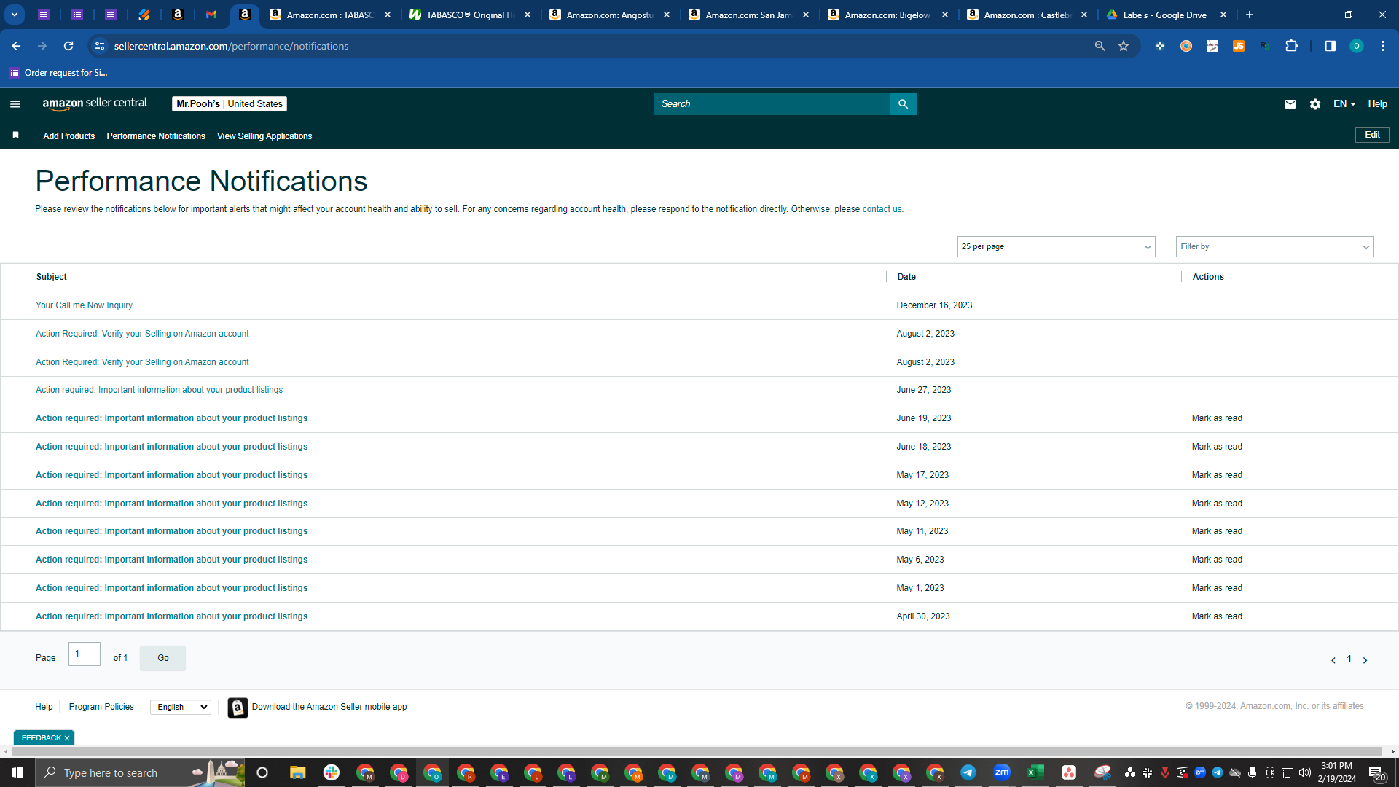Viewport: 1399px width, 787px height.
Task: Click the Edit button on the favorites bar
Action: [1372, 135]
